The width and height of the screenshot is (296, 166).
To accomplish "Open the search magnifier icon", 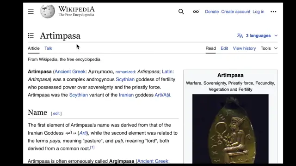I will pyautogui.click(x=181, y=12).
